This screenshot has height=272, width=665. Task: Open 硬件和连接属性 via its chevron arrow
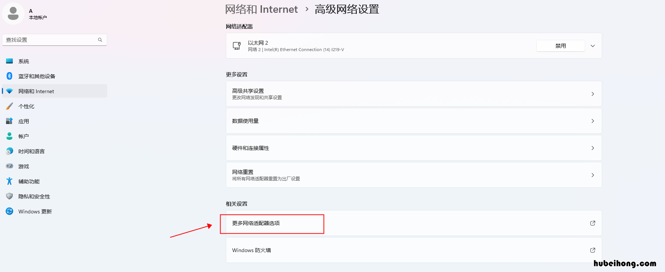[x=593, y=148]
